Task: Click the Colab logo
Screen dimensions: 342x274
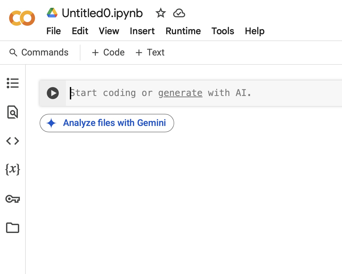Action: [22, 18]
